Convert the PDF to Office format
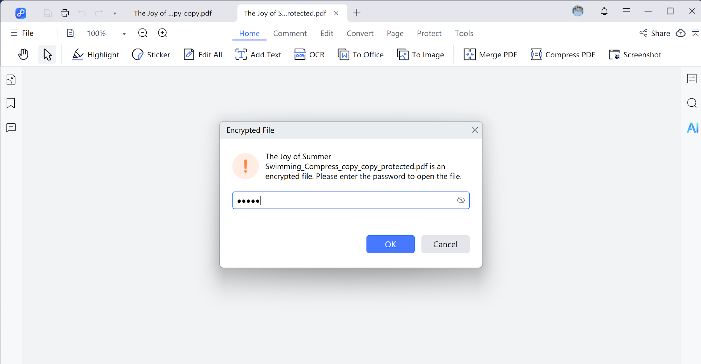701x364 pixels. pos(360,54)
